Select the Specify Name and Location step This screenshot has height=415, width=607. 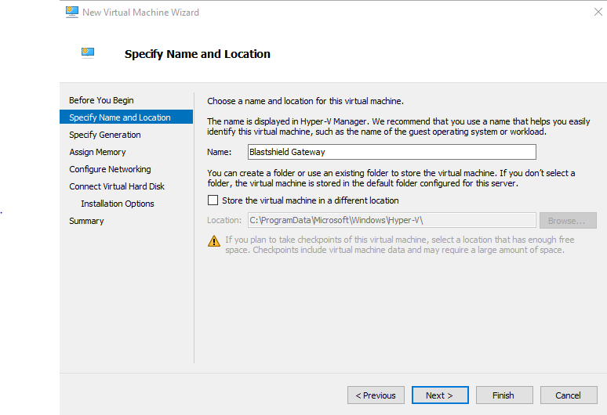(120, 117)
